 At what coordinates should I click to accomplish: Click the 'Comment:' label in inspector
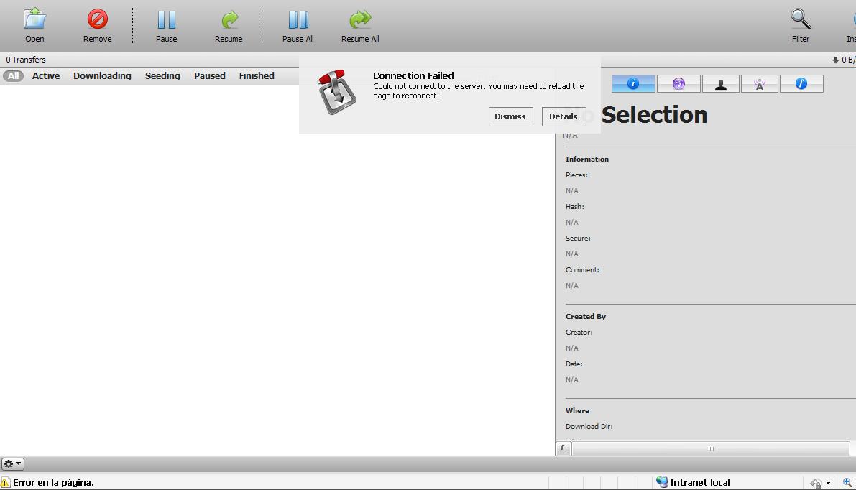point(582,270)
